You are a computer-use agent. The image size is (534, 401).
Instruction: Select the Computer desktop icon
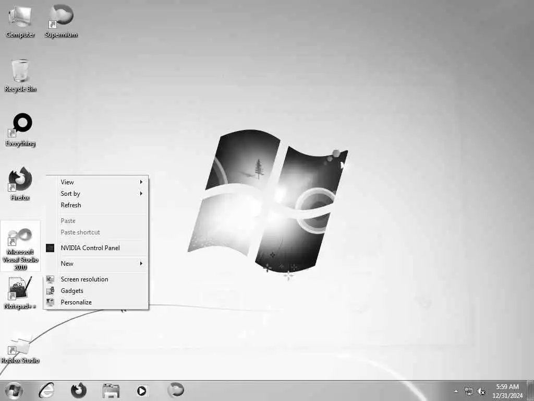coord(20,21)
